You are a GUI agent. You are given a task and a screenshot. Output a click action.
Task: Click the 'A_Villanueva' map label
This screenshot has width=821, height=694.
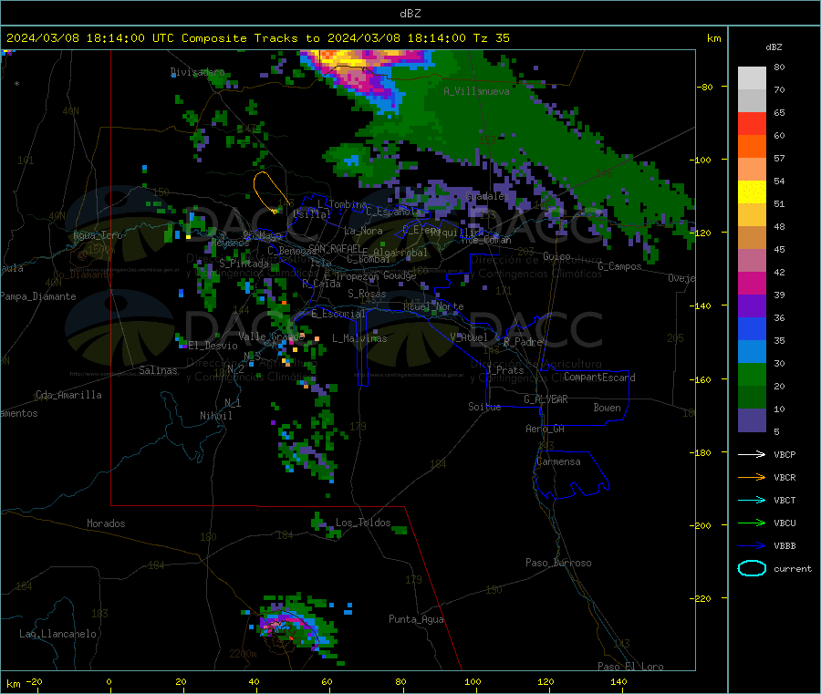[x=476, y=91]
